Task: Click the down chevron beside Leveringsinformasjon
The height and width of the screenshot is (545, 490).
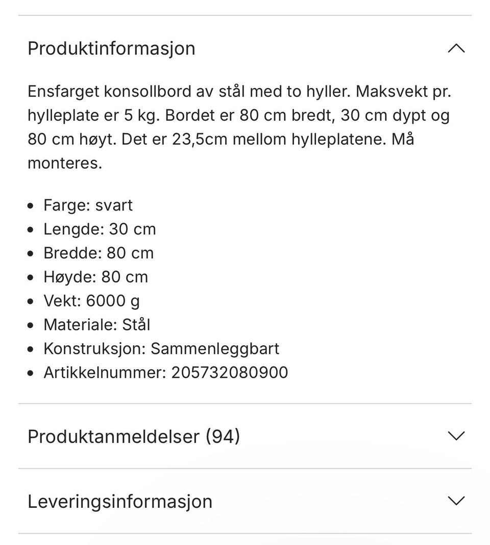Action: (456, 501)
